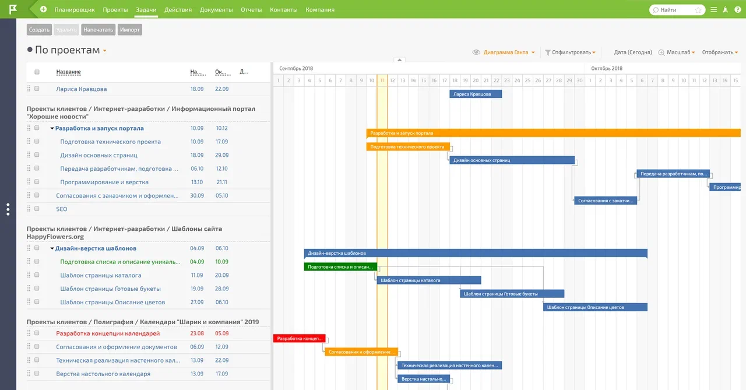Go to the Отчеты section
Screen dimensions: 746x390
click(251, 10)
